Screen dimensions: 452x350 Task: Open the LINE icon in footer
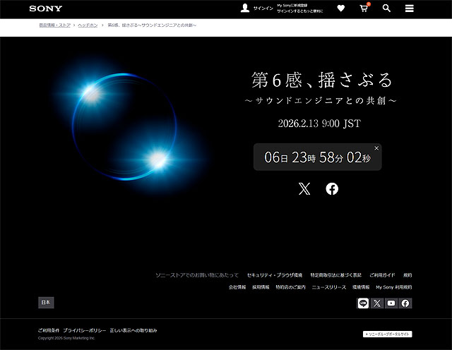364,303
